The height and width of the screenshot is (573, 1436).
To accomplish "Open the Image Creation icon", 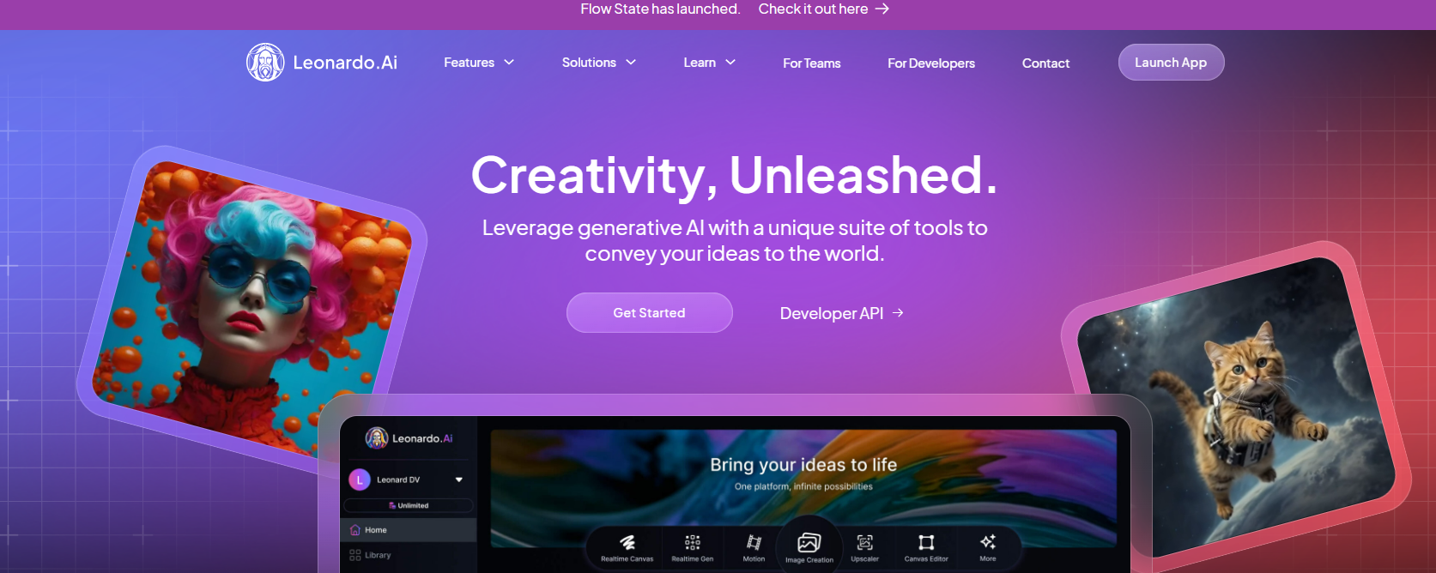I will pyautogui.click(x=809, y=542).
